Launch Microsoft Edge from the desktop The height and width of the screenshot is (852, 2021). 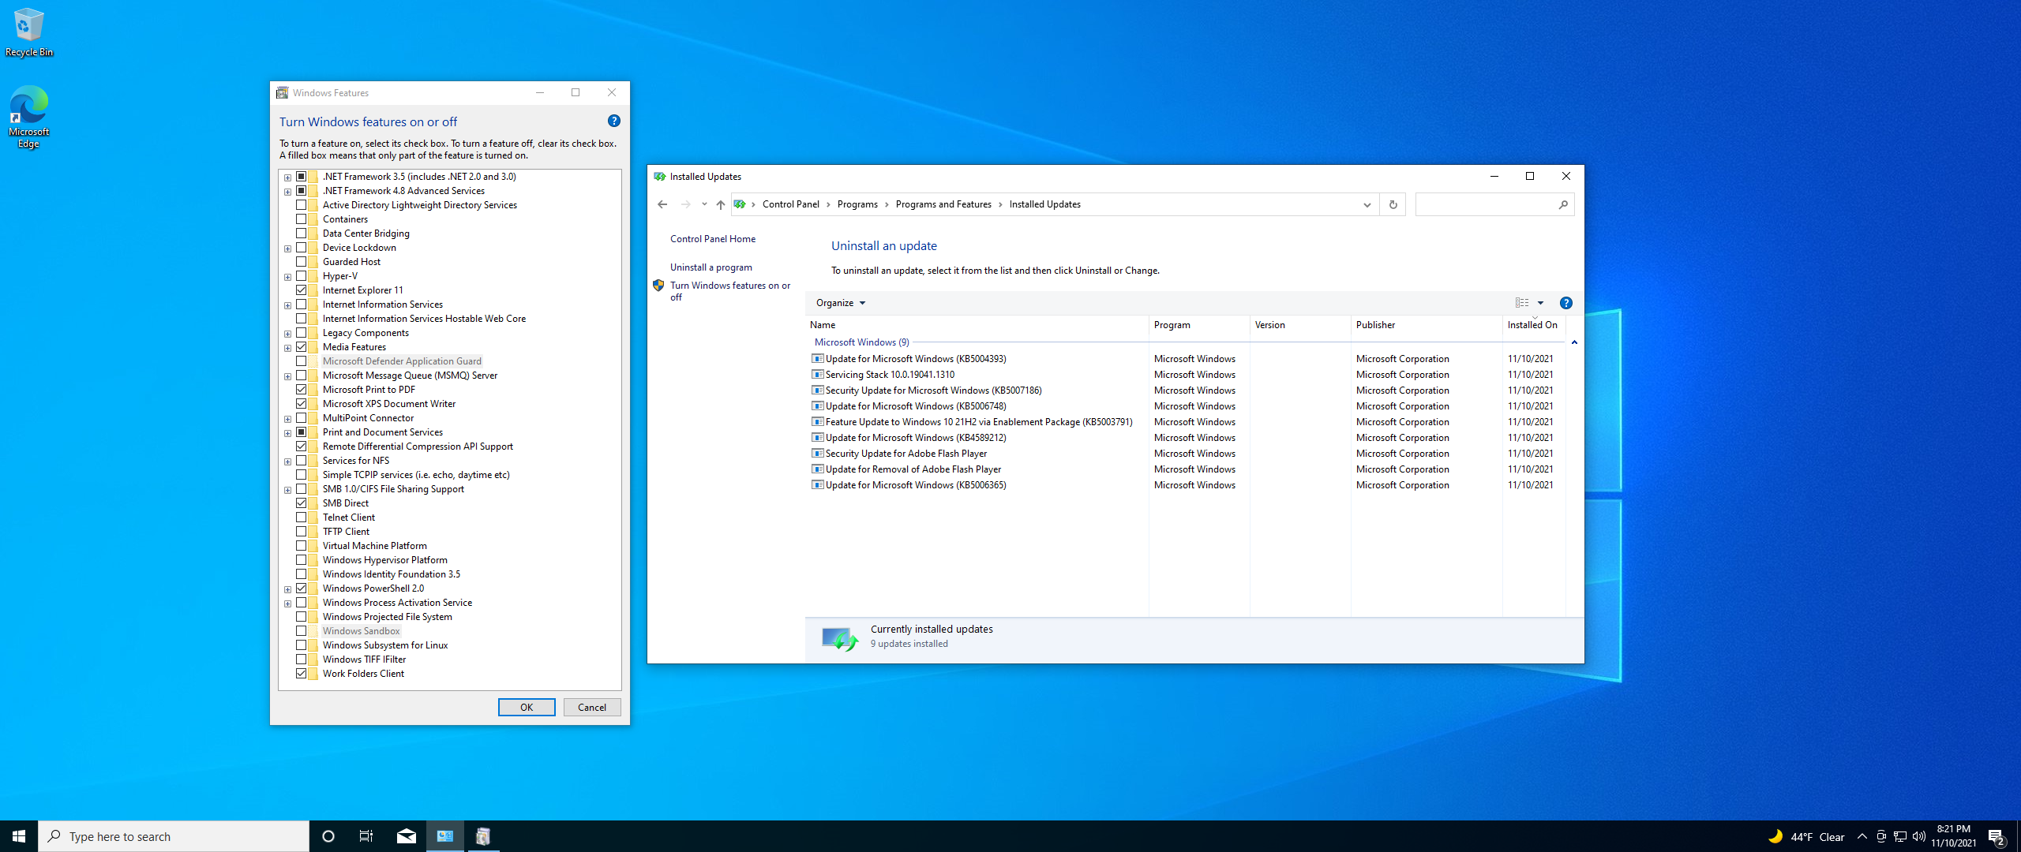[x=29, y=117]
